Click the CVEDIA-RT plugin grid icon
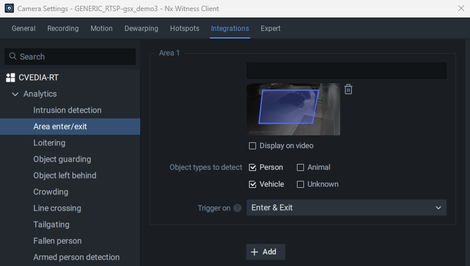 [10, 78]
